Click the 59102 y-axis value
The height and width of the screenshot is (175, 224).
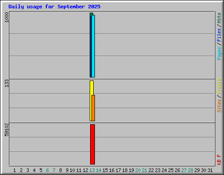tap(7, 130)
